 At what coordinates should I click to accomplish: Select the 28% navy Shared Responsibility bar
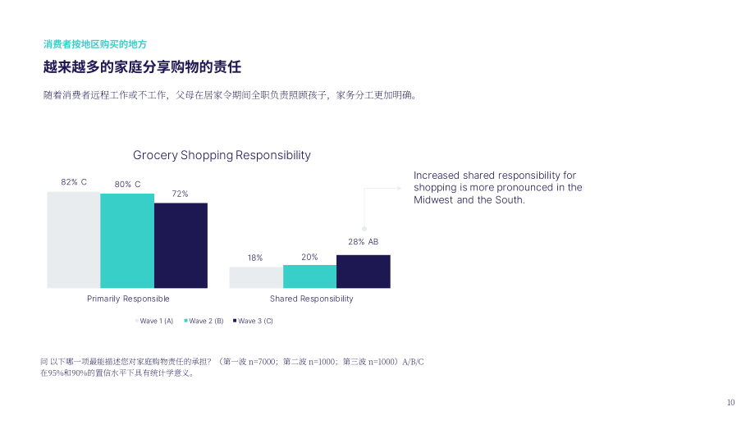tap(364, 272)
